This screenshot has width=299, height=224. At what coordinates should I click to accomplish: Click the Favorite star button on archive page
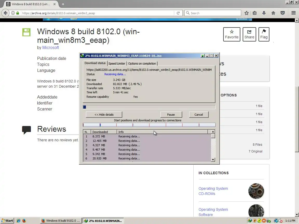click(x=232, y=34)
